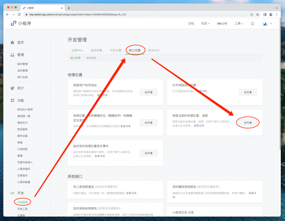This screenshot has height=221, width=285.
Task: Click the 功能 grid icon in sidebar
Action: pos(12,101)
